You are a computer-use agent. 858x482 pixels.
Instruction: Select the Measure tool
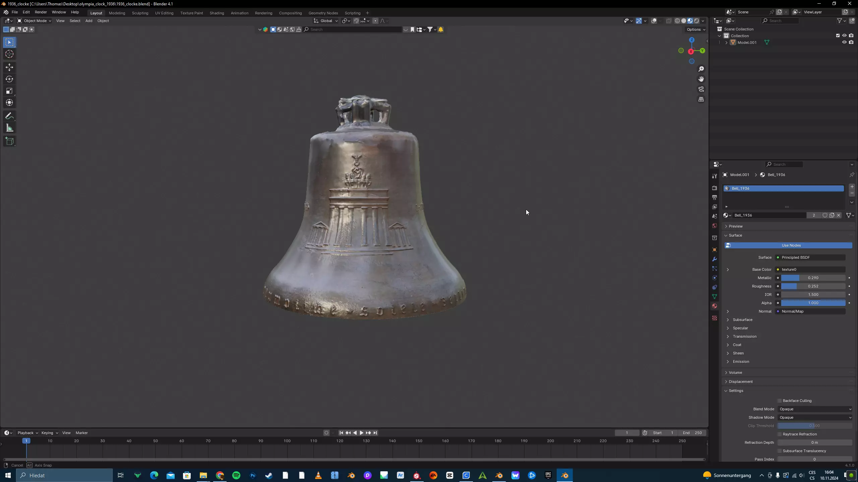click(x=9, y=128)
